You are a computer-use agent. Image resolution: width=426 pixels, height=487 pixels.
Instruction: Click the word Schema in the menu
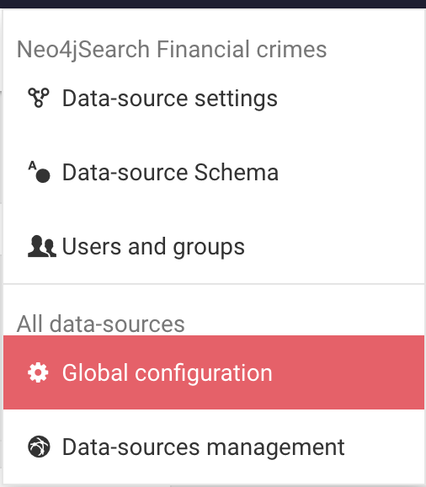tap(236, 173)
